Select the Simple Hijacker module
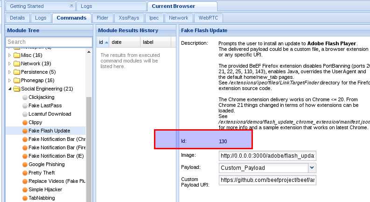The width and height of the screenshot is (370, 202). (45, 189)
